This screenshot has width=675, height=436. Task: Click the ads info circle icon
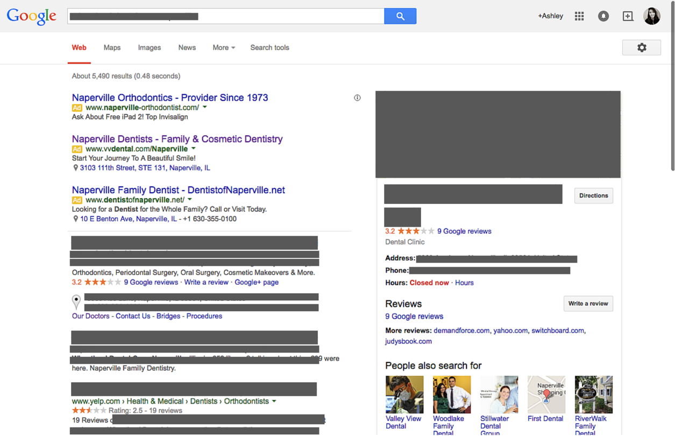[x=357, y=98]
